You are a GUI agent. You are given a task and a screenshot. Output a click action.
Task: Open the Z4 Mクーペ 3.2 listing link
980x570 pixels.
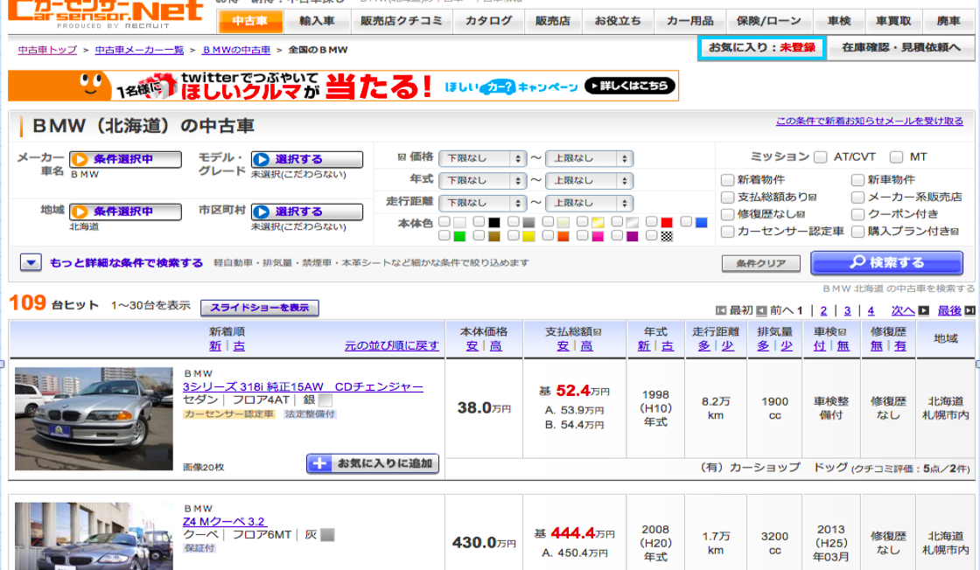coord(224,521)
